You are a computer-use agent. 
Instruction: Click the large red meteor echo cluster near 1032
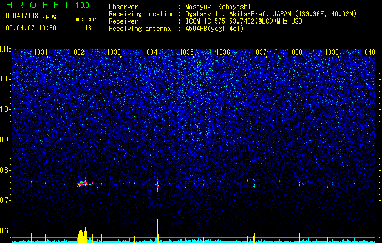[84, 183]
